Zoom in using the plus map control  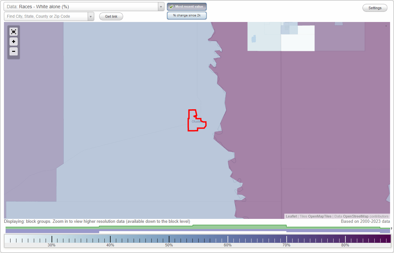13,42
